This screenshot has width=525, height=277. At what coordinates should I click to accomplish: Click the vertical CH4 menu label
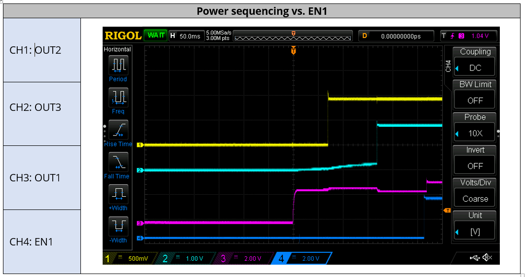point(448,66)
